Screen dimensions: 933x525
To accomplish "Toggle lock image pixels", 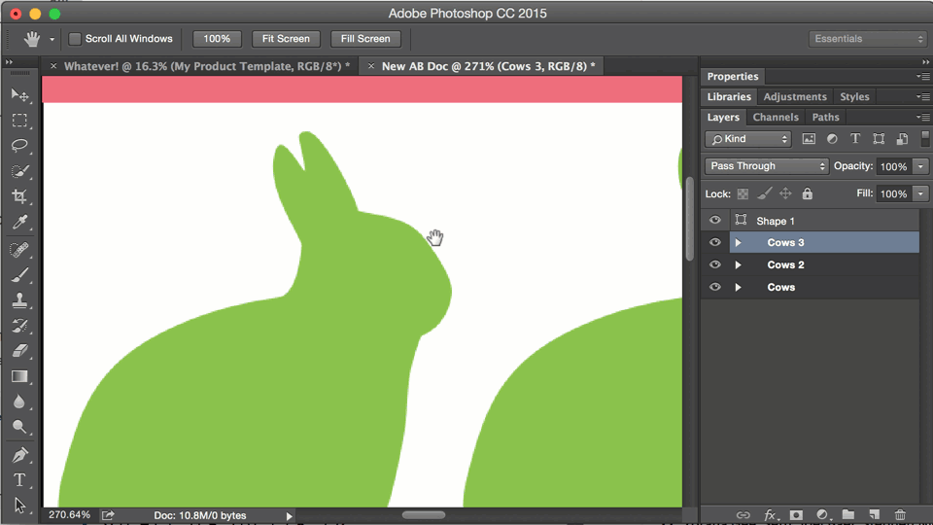I will tap(765, 193).
